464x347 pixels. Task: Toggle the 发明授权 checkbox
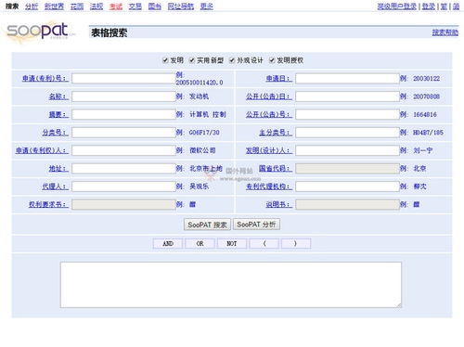pyautogui.click(x=272, y=60)
